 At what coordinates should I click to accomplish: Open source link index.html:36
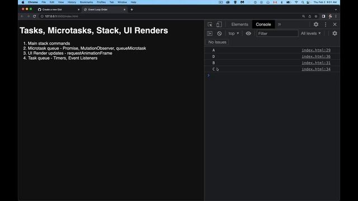point(316,56)
